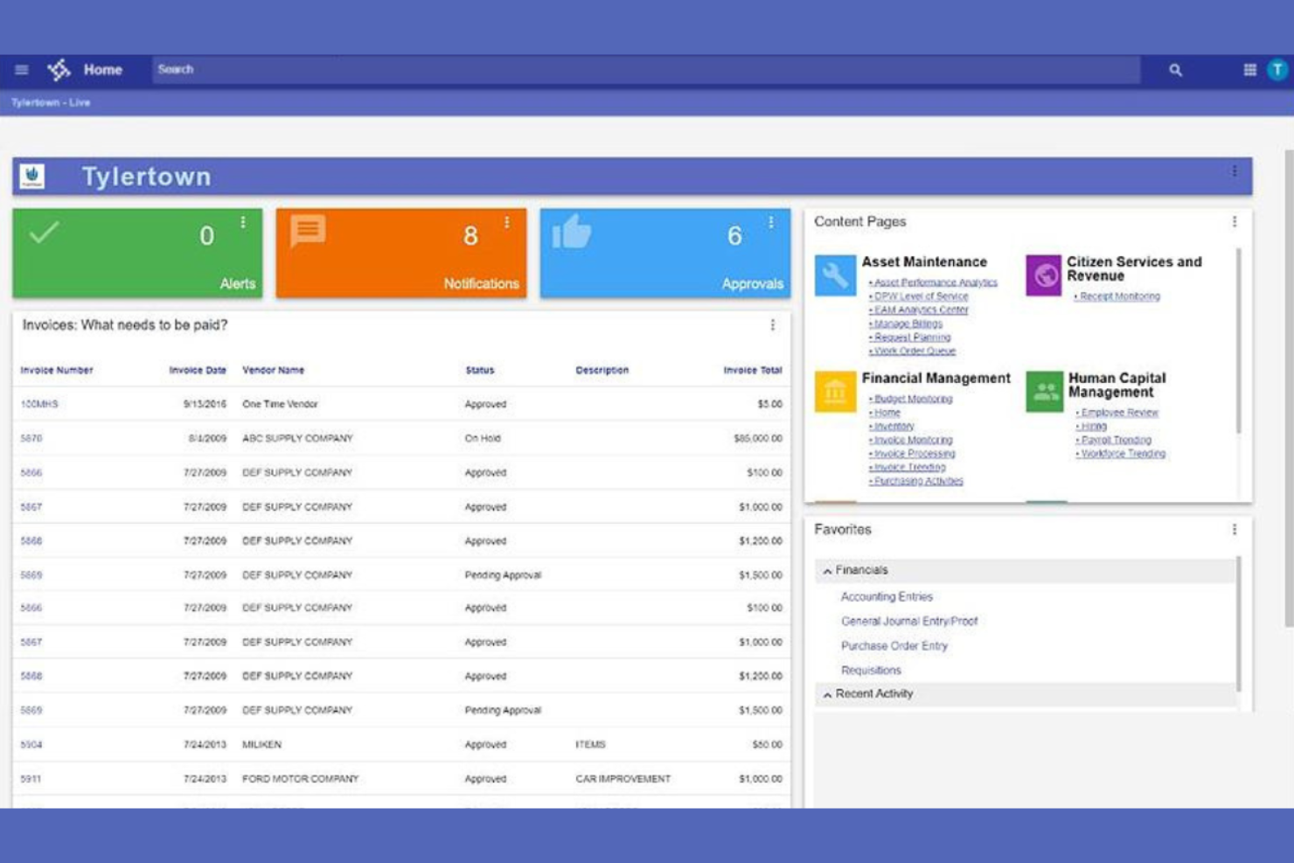Open invoice number 5904
Image resolution: width=1294 pixels, height=863 pixels.
pos(31,745)
